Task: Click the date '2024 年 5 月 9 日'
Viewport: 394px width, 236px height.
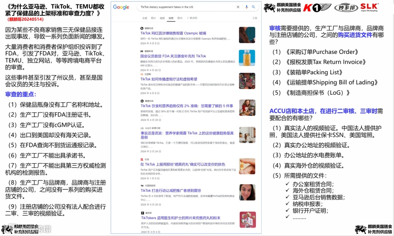Action: pos(150,43)
